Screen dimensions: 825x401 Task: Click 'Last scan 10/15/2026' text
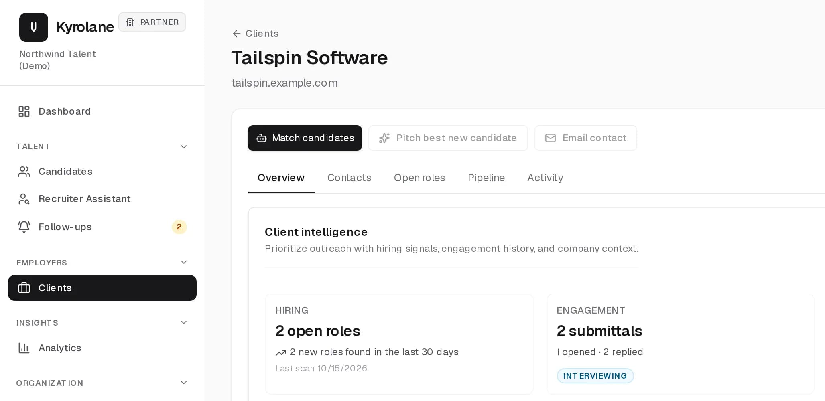[x=321, y=368]
